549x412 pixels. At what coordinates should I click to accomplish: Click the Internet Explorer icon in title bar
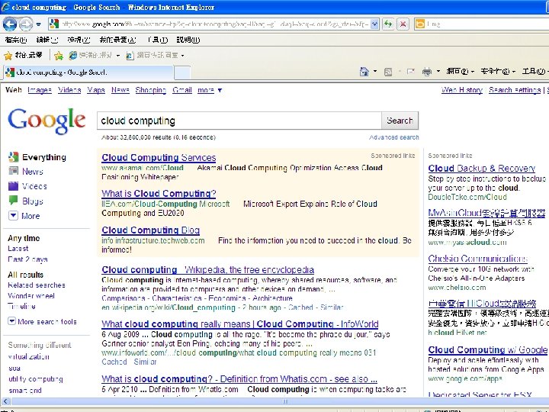click(5, 7)
